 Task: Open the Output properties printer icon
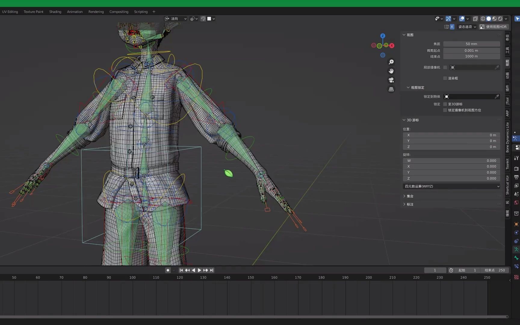click(516, 177)
